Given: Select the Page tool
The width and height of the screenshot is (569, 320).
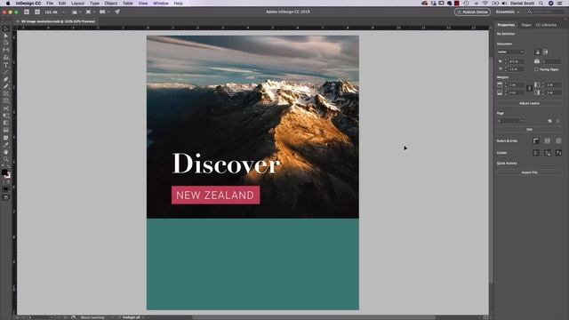Looking at the screenshot, I should coord(6,43).
